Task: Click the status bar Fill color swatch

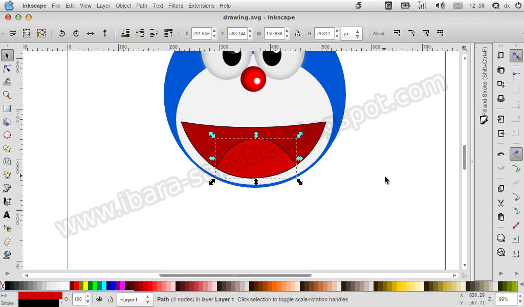Action: [x=40, y=296]
